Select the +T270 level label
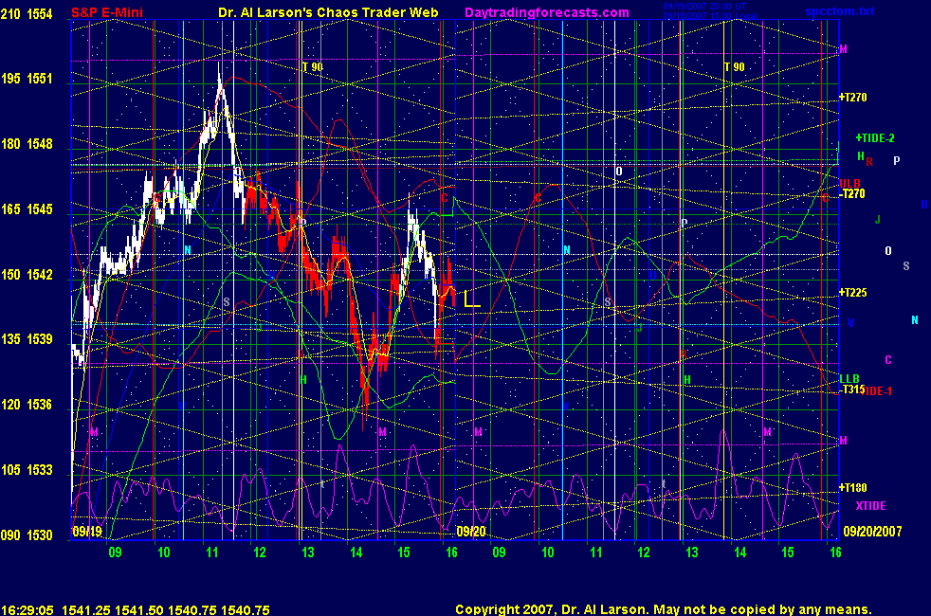 (x=852, y=98)
